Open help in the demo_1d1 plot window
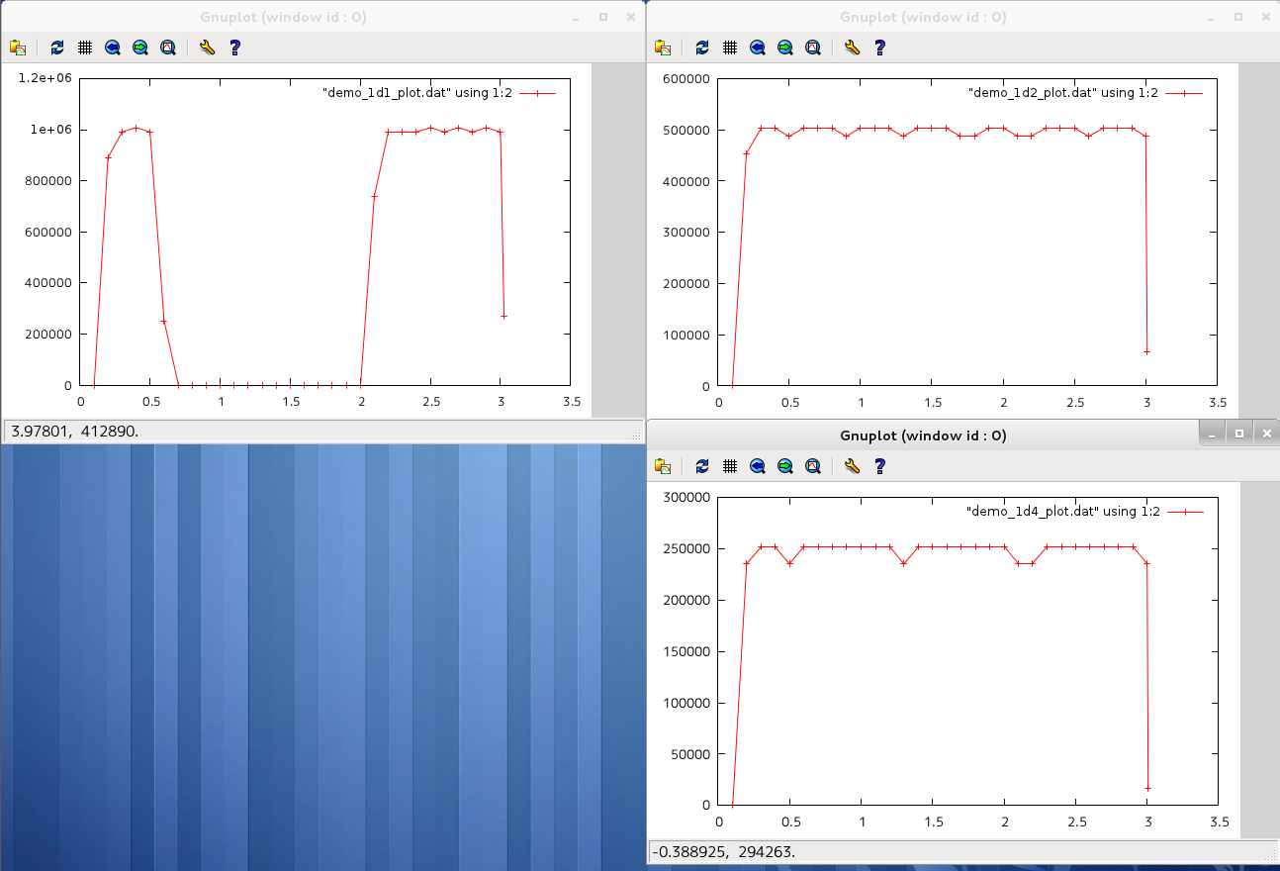 coord(234,47)
